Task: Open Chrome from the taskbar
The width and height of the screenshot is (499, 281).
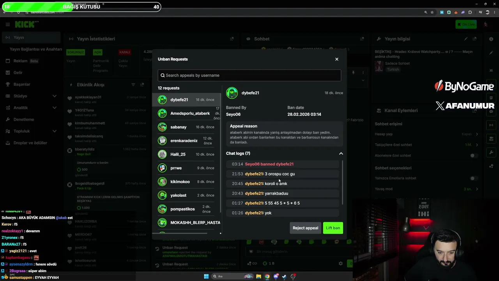Action: [x=267, y=276]
